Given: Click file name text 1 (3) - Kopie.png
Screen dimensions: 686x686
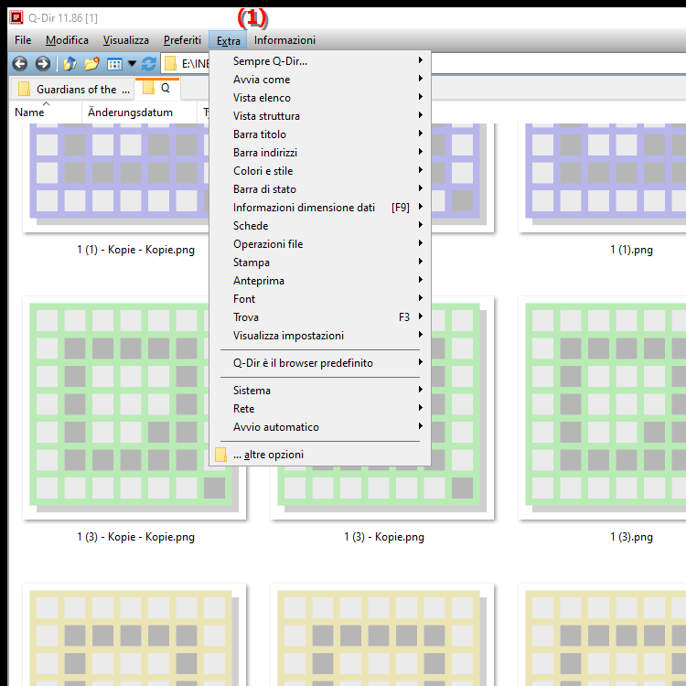Looking at the screenshot, I should click(383, 537).
